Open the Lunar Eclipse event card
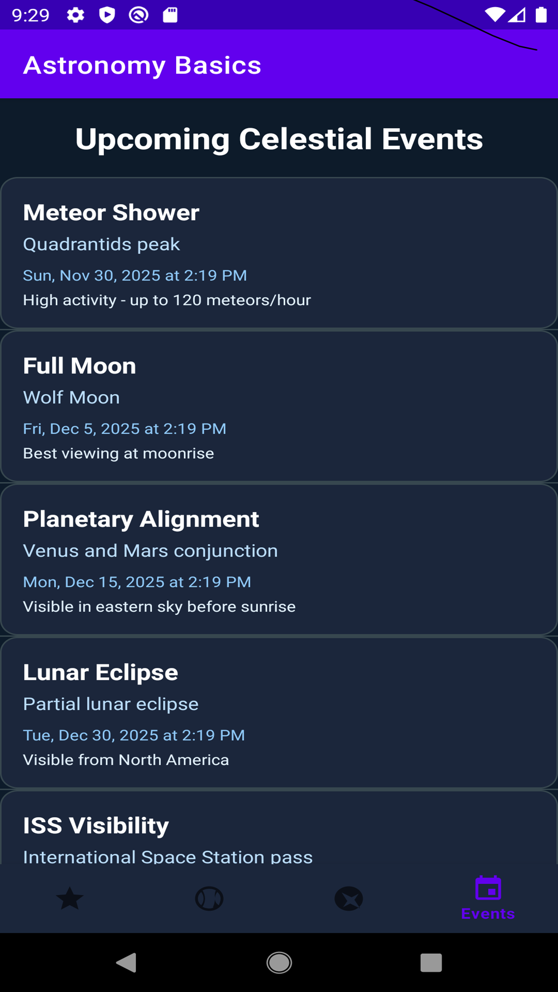Screen dimensions: 558x992 click(x=279, y=713)
